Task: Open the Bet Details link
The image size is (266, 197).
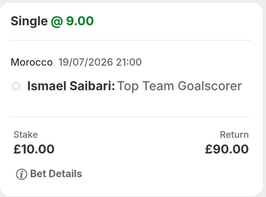Action: coord(56,174)
